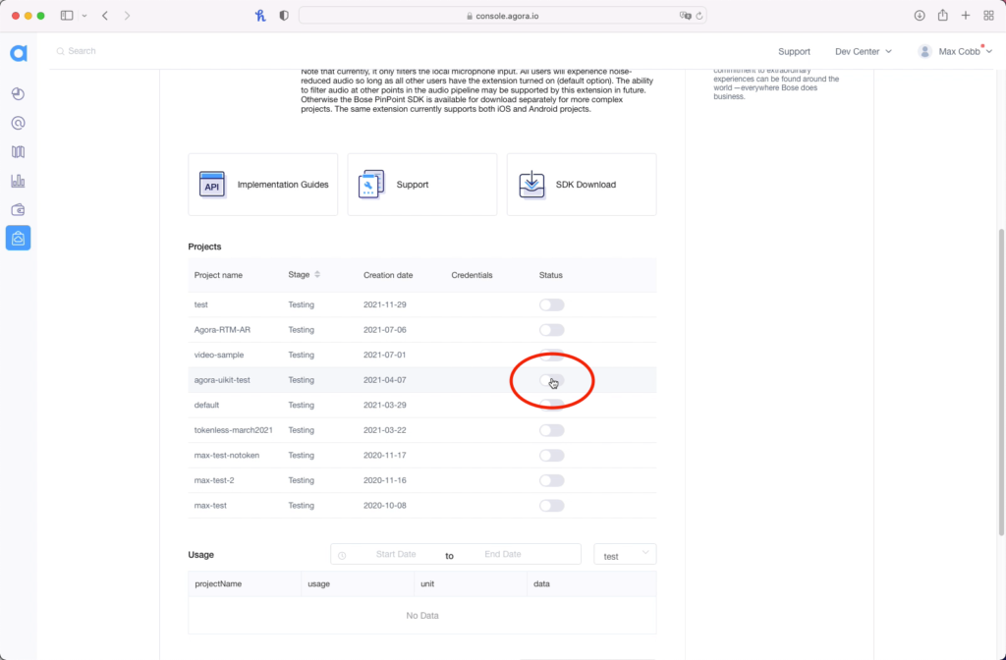The image size is (1006, 660).
Task: Click the sort arrows beside Stage header
Action: point(317,275)
